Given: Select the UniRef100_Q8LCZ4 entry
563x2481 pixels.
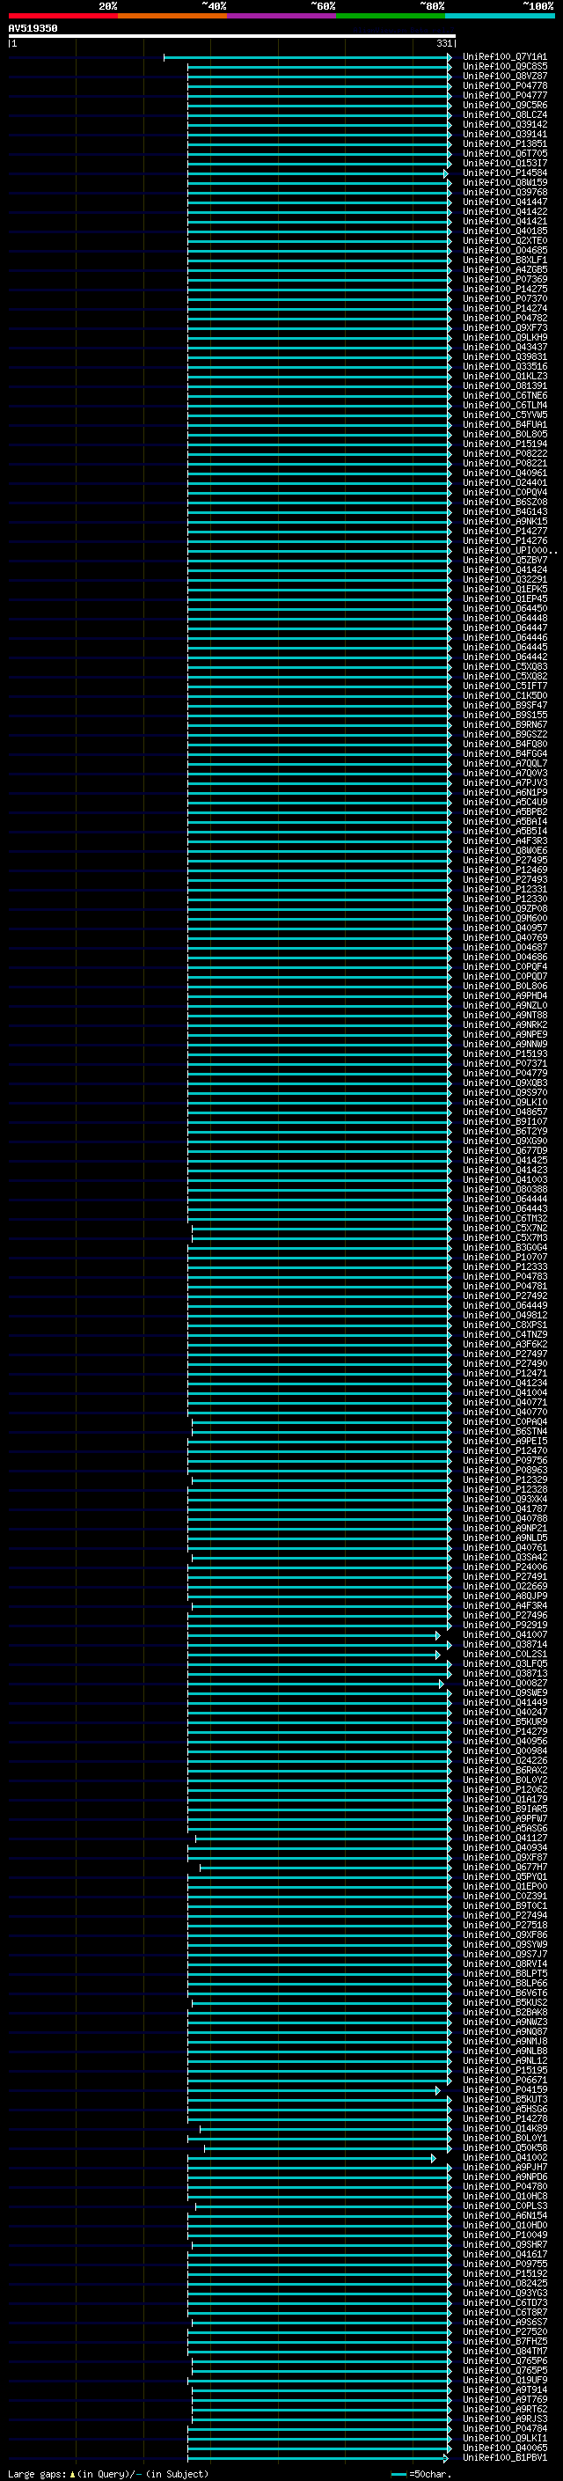Looking at the screenshot, I should click(x=504, y=114).
